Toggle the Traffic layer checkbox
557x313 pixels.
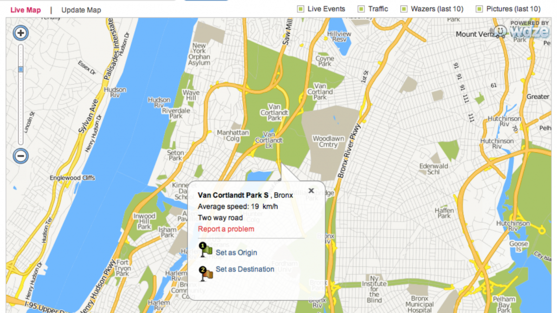point(361,9)
